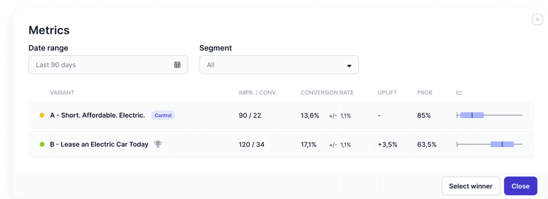Viewport: 548px width, 199px height.
Task: Click the Control badge on variant A
Action: (163, 115)
